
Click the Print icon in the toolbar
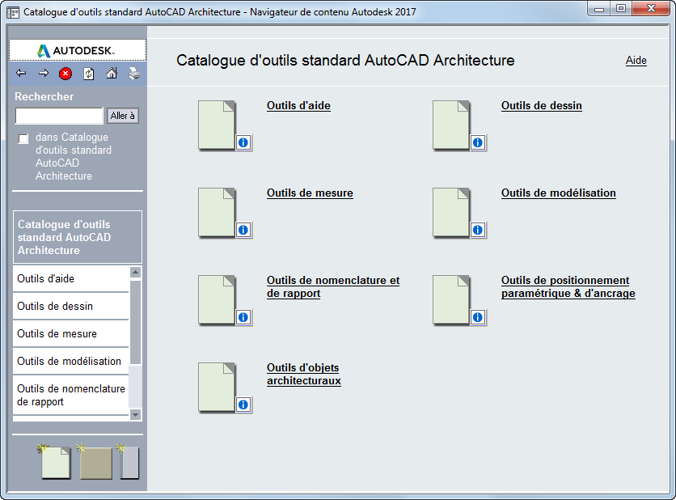click(134, 74)
